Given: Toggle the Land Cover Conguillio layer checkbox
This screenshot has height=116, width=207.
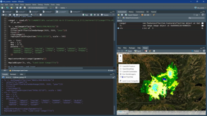Looking at the screenshot, I should [121, 81].
